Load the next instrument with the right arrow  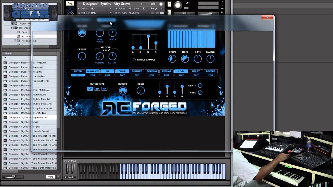pos(146,4)
